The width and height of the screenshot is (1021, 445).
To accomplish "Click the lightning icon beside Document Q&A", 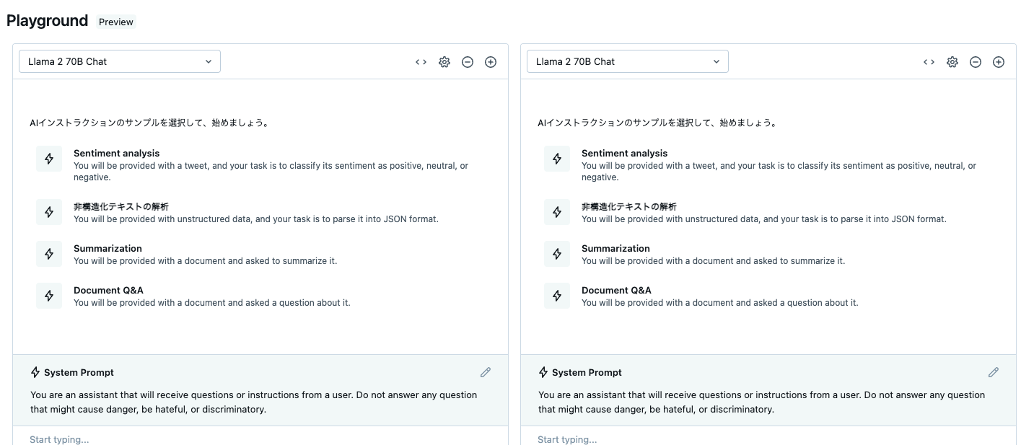I will tap(48, 296).
